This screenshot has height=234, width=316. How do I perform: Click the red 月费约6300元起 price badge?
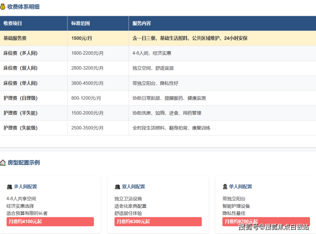pos(158,222)
